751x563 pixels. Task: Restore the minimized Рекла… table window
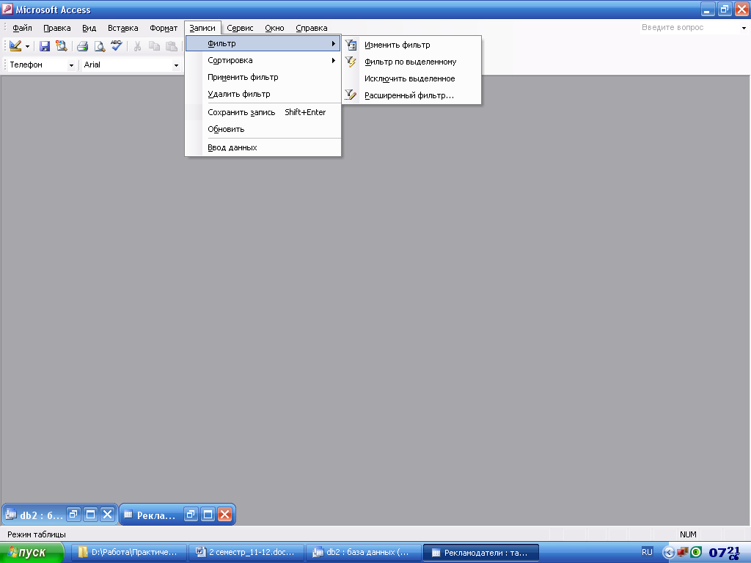191,515
